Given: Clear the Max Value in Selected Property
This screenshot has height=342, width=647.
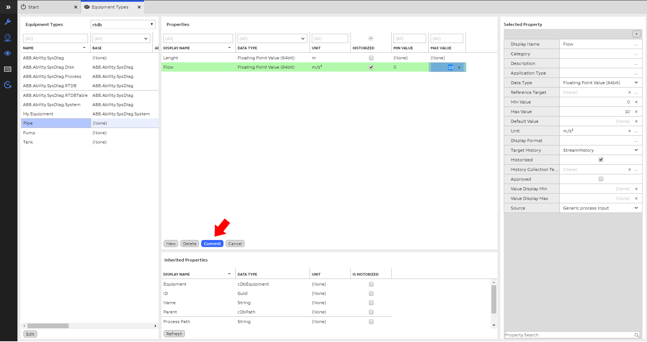Looking at the screenshot, I should click(x=636, y=112).
